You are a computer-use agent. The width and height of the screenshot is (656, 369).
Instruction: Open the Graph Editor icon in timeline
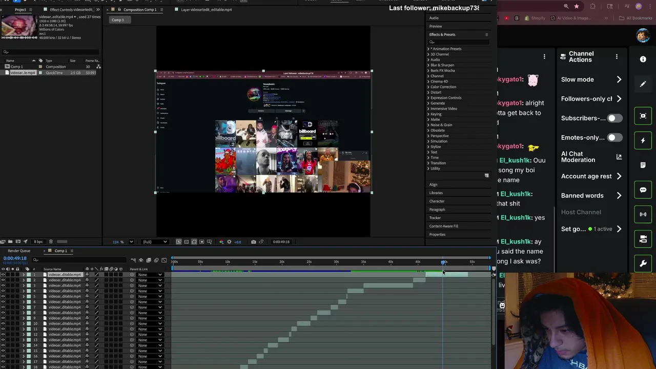pyautogui.click(x=164, y=260)
